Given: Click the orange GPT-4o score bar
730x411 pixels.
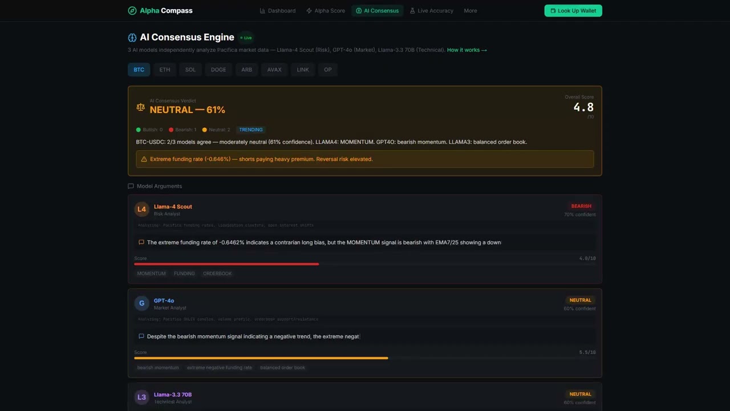Looking at the screenshot, I should [x=261, y=358].
